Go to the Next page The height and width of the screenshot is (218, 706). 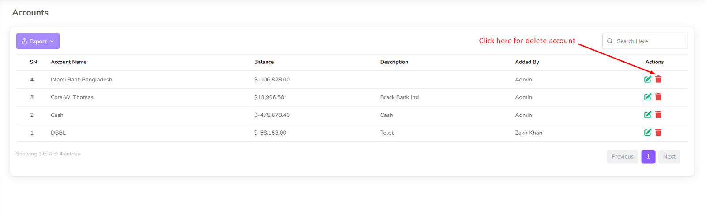click(669, 156)
